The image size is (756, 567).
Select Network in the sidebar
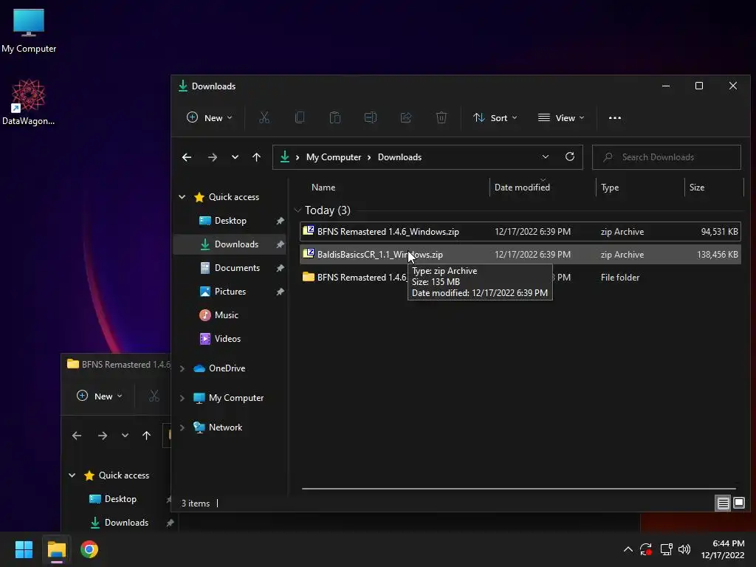(225, 427)
